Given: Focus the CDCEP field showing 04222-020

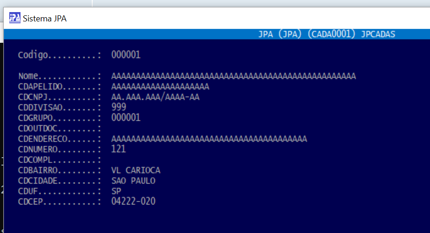Looking at the screenshot, I should 134,201.
